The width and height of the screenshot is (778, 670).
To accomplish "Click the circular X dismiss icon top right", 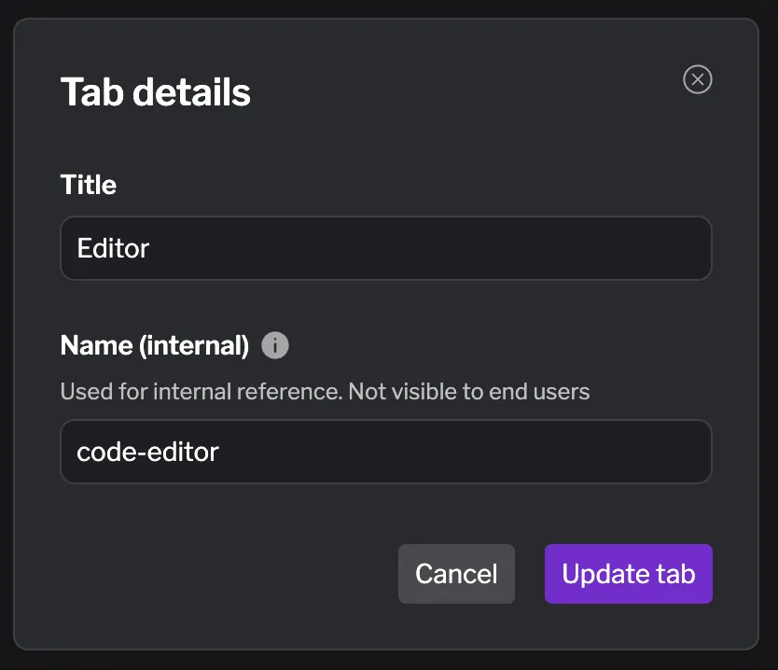I will [x=697, y=79].
